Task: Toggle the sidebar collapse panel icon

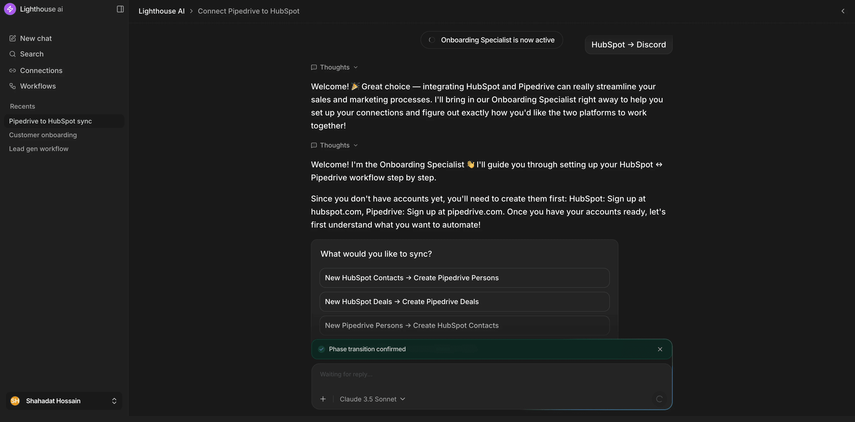Action: [x=120, y=9]
